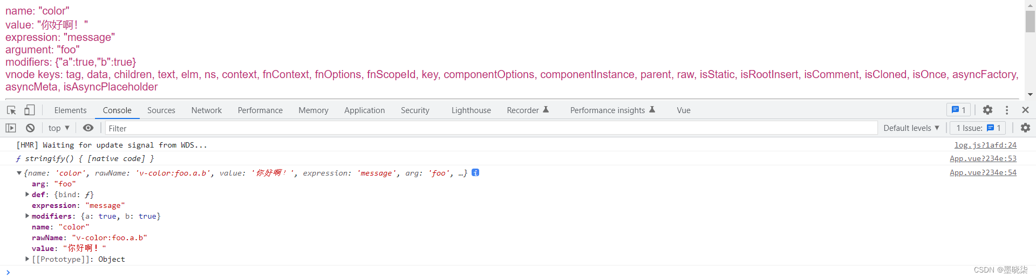Expand the def: {bind: ƒ} property
1036x279 pixels.
27,194
